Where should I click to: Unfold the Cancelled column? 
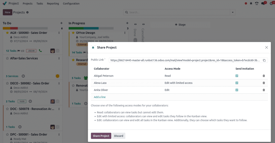coord(143,24)
